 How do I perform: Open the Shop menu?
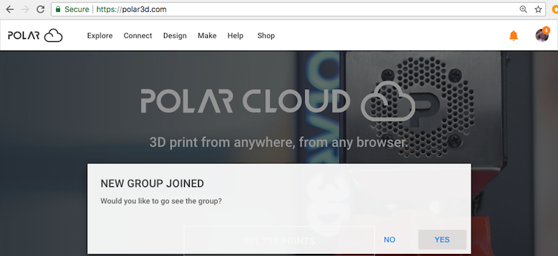[x=266, y=35]
